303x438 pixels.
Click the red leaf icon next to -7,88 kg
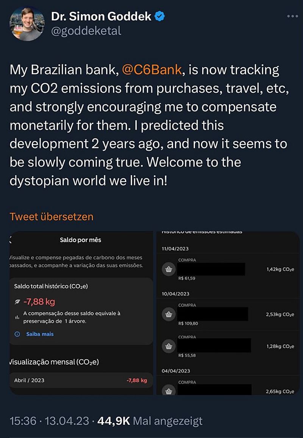[x=17, y=302]
